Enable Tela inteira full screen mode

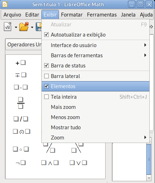click(x=95, y=97)
